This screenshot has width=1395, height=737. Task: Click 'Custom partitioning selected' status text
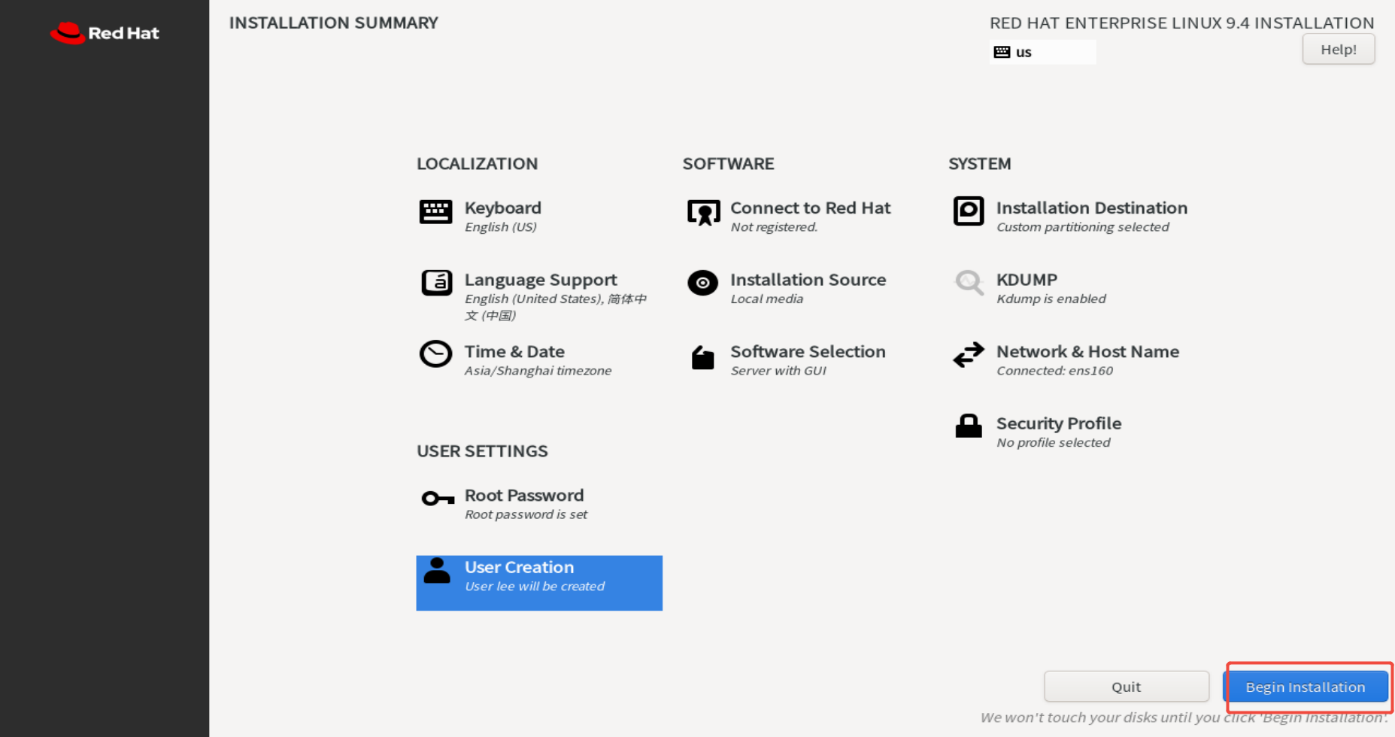pyautogui.click(x=1083, y=227)
